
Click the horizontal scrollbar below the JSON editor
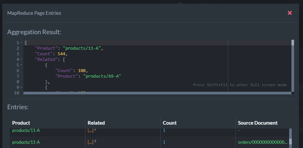tap(157, 93)
